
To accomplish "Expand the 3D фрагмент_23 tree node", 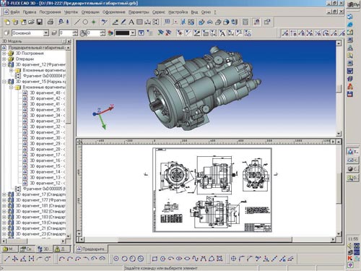I will [4, 234].
